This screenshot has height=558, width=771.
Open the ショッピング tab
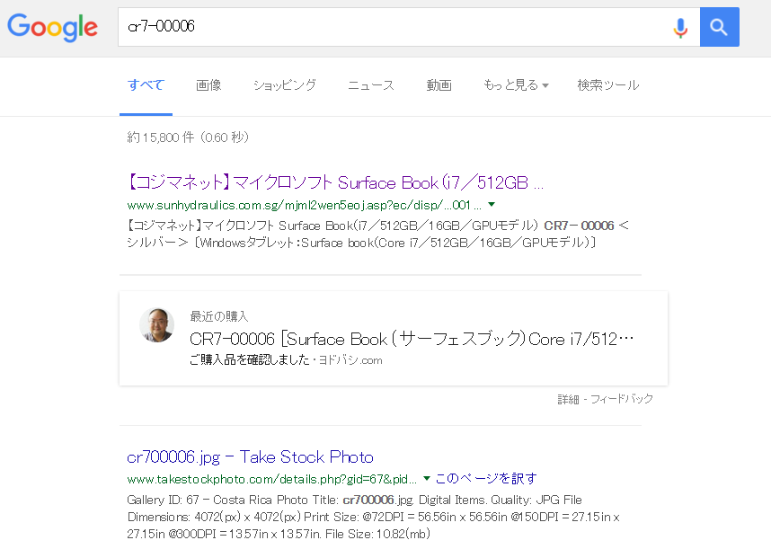pos(285,85)
